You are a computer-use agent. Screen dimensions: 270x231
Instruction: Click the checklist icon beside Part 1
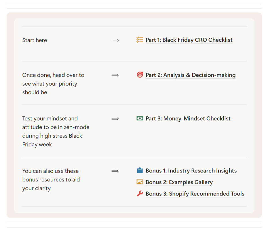point(140,40)
